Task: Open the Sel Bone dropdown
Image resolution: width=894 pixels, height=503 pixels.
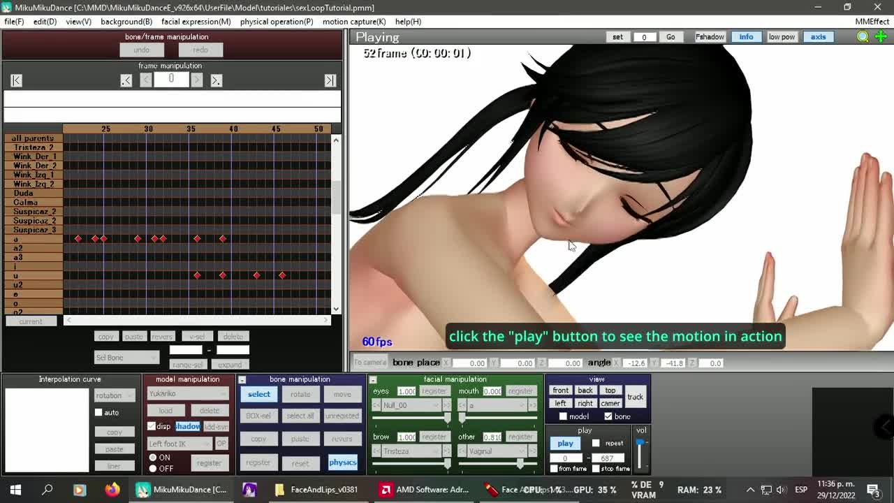Action: point(126,358)
